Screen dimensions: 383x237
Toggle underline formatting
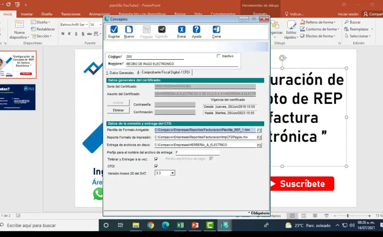[x=76, y=34]
